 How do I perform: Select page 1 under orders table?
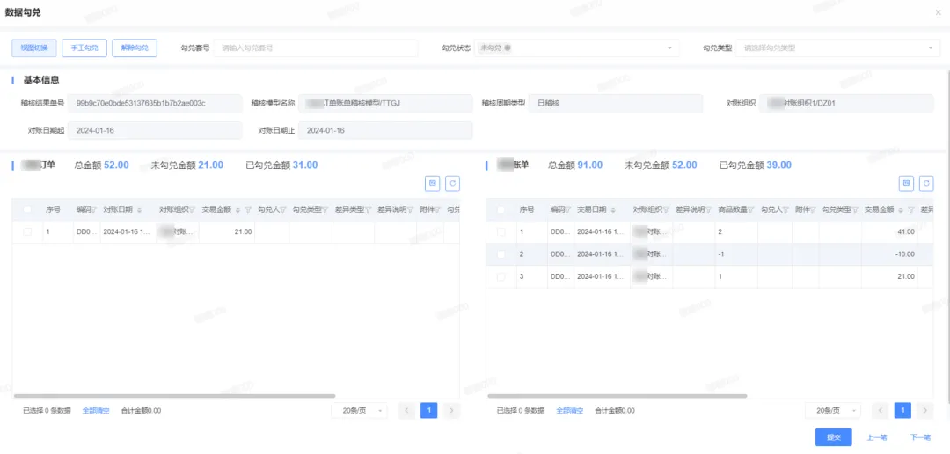(429, 410)
